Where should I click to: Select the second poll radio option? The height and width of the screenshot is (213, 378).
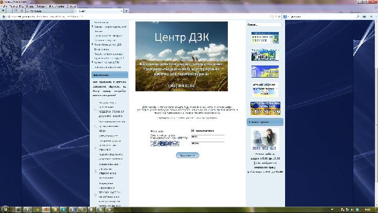click(95, 126)
